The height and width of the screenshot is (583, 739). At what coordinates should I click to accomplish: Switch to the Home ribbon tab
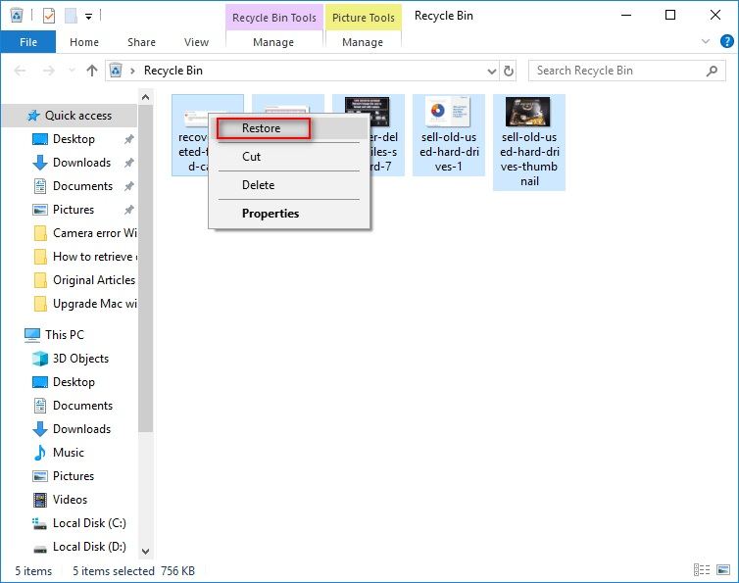(x=84, y=42)
